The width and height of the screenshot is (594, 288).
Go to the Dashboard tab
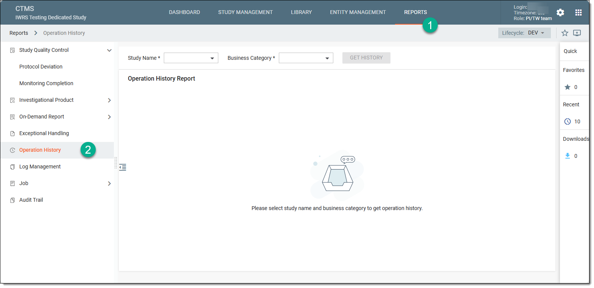(x=185, y=12)
